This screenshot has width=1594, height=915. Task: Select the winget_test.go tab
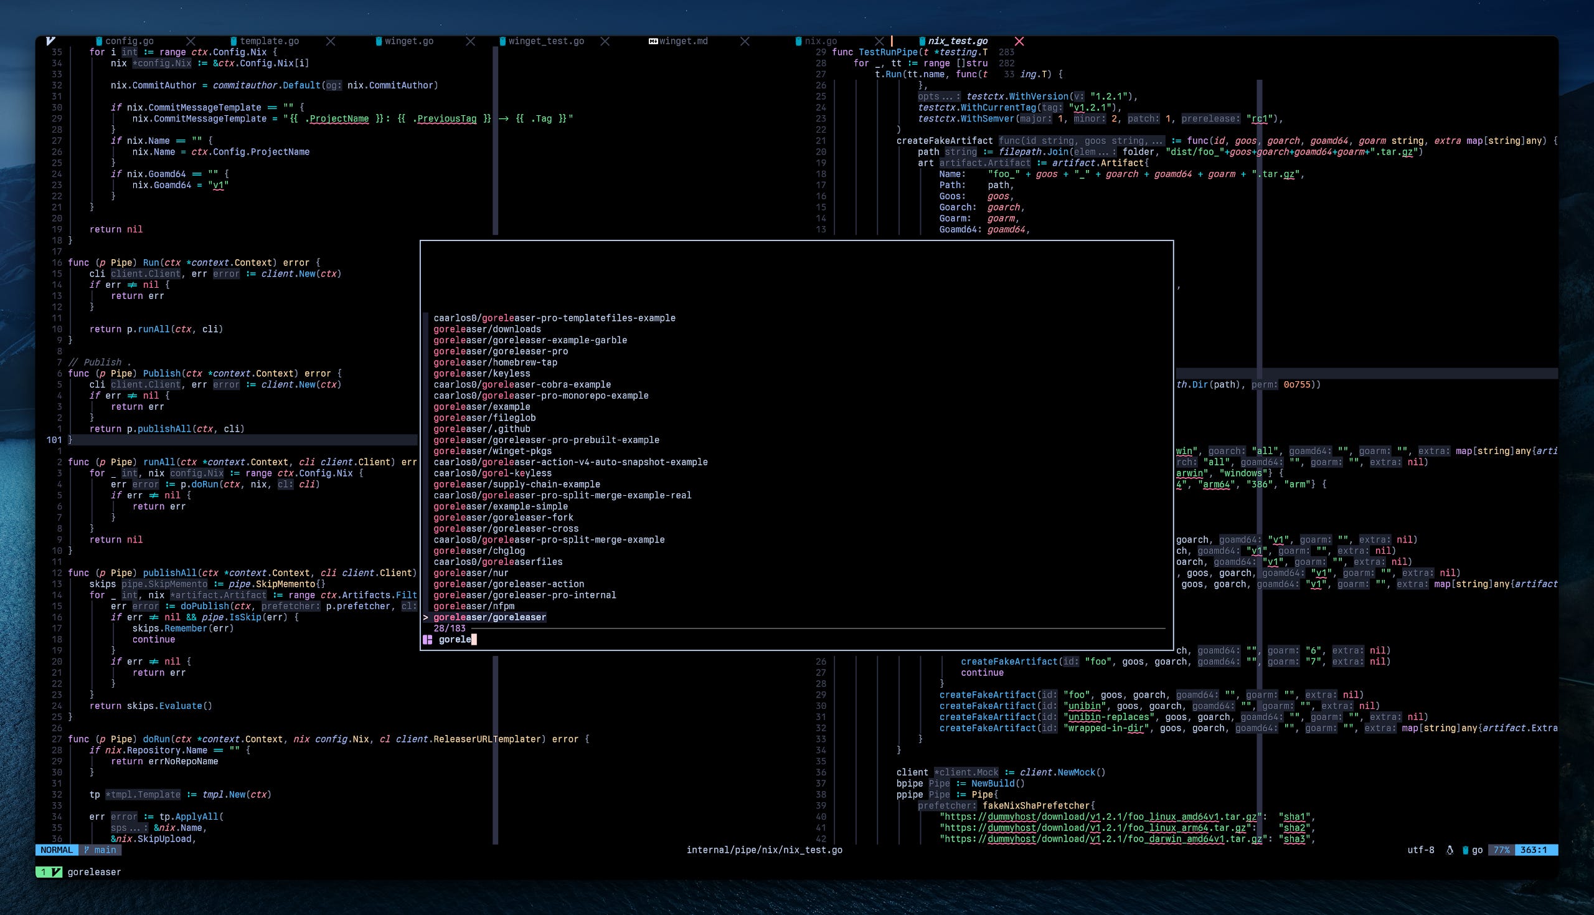546,41
